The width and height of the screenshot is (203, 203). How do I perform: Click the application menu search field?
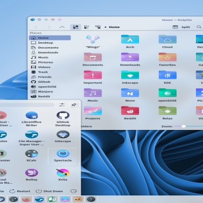(x=27, y=105)
